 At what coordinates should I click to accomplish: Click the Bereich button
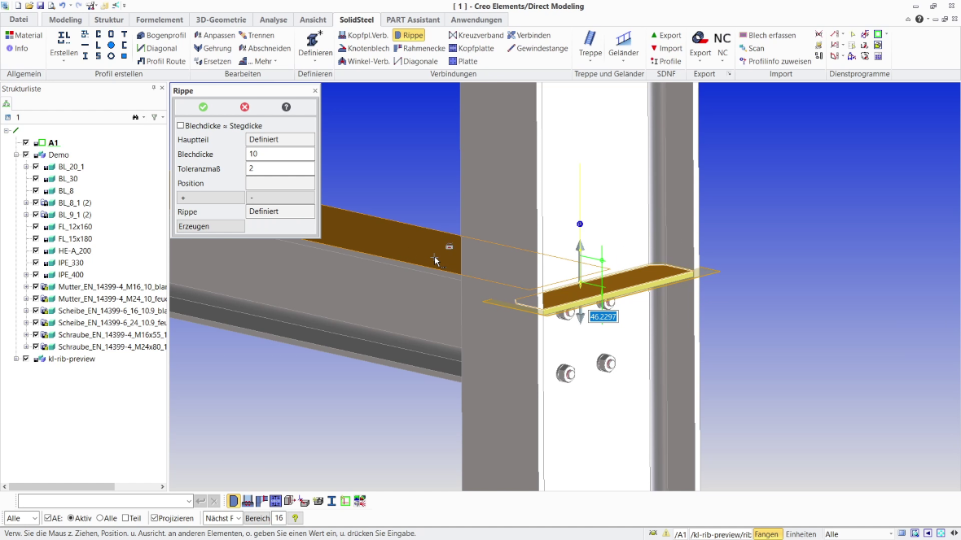click(257, 518)
